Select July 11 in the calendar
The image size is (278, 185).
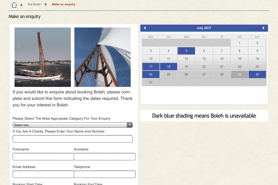168,59
